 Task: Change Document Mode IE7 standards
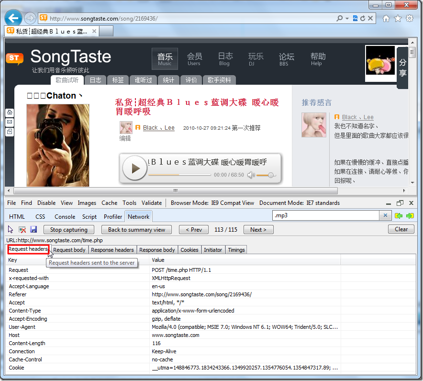click(x=300, y=203)
